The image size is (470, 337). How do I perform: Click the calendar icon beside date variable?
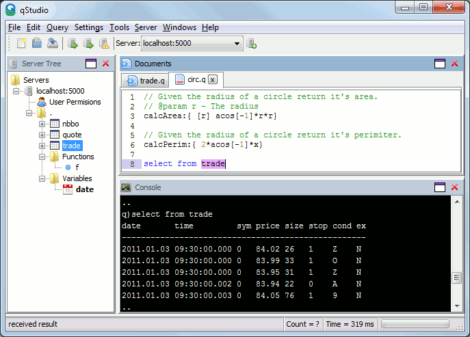[68, 189]
